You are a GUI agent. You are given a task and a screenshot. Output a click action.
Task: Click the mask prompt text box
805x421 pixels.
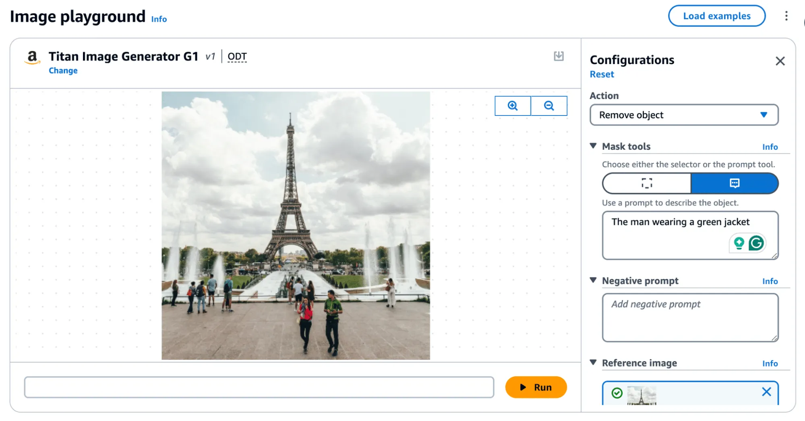(x=690, y=235)
